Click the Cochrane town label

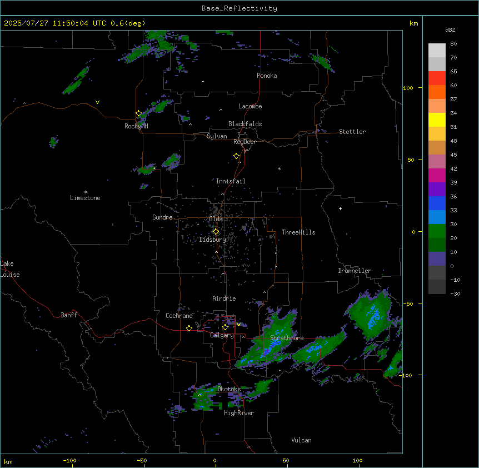click(x=179, y=316)
